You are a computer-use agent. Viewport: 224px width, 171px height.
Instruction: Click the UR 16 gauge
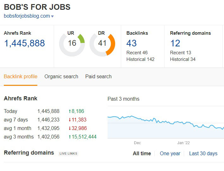click(72, 44)
